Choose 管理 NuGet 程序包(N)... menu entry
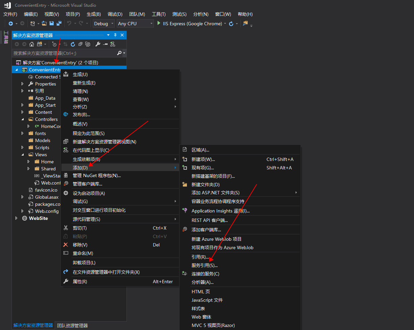The image size is (414, 330). pos(120,175)
